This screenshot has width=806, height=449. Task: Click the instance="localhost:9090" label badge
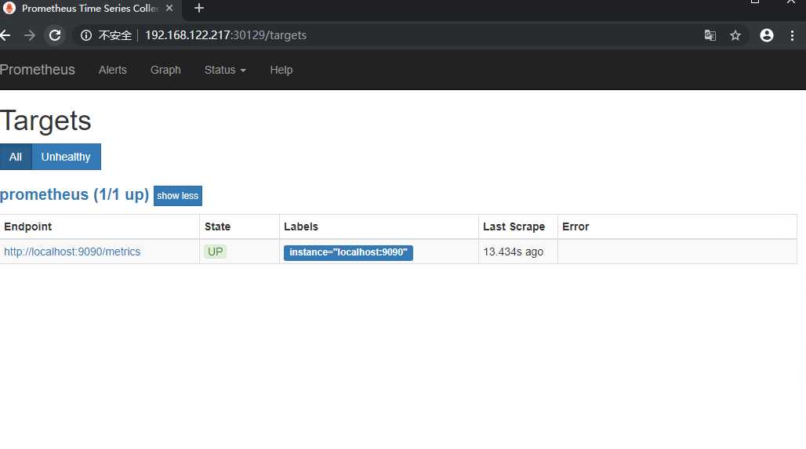pos(348,252)
